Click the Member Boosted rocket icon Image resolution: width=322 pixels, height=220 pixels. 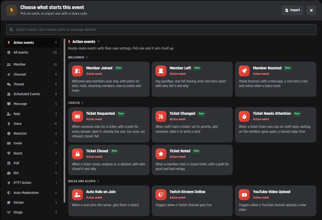click(244, 71)
